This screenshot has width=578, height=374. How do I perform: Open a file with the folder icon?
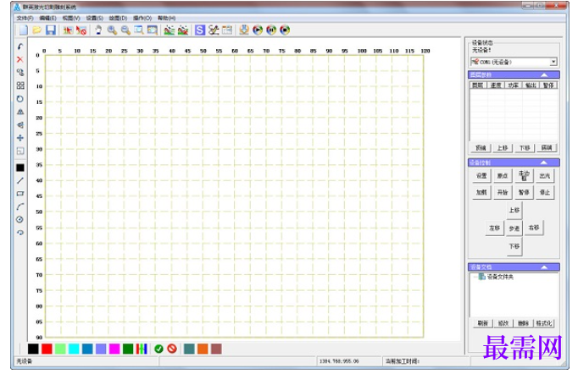click(36, 30)
